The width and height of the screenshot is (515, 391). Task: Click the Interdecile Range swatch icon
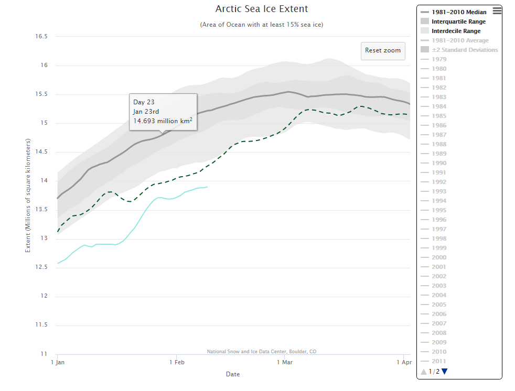pos(425,31)
